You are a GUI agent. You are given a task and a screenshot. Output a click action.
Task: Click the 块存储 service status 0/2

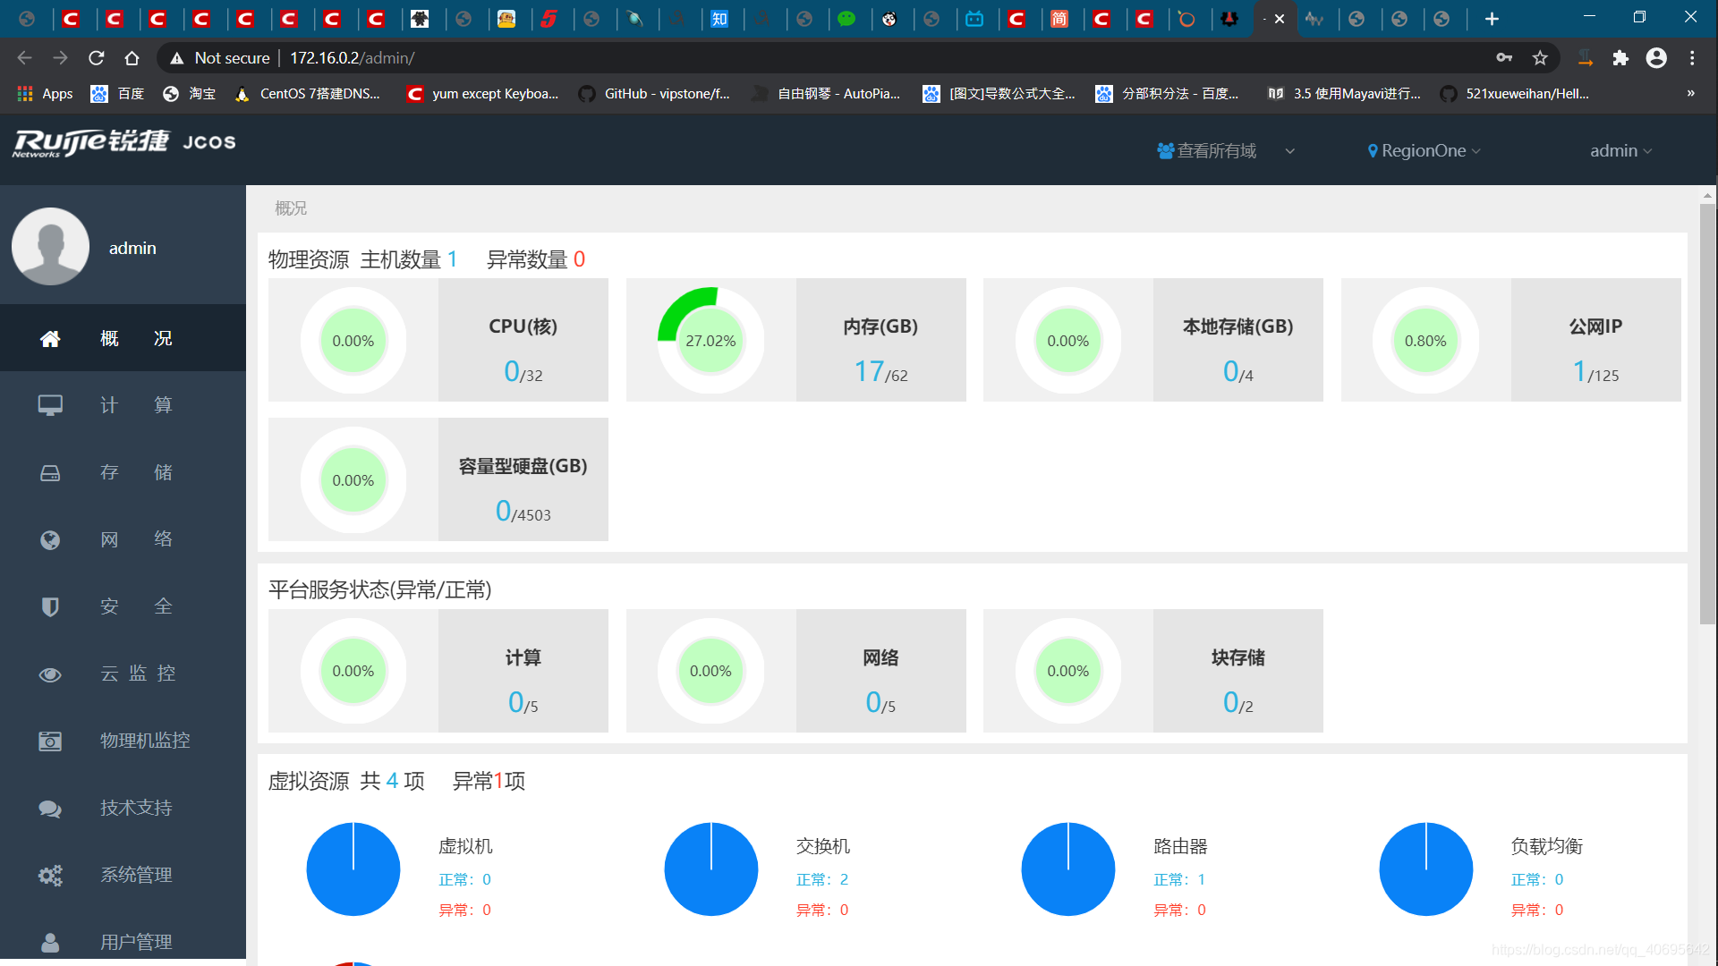point(1153,671)
